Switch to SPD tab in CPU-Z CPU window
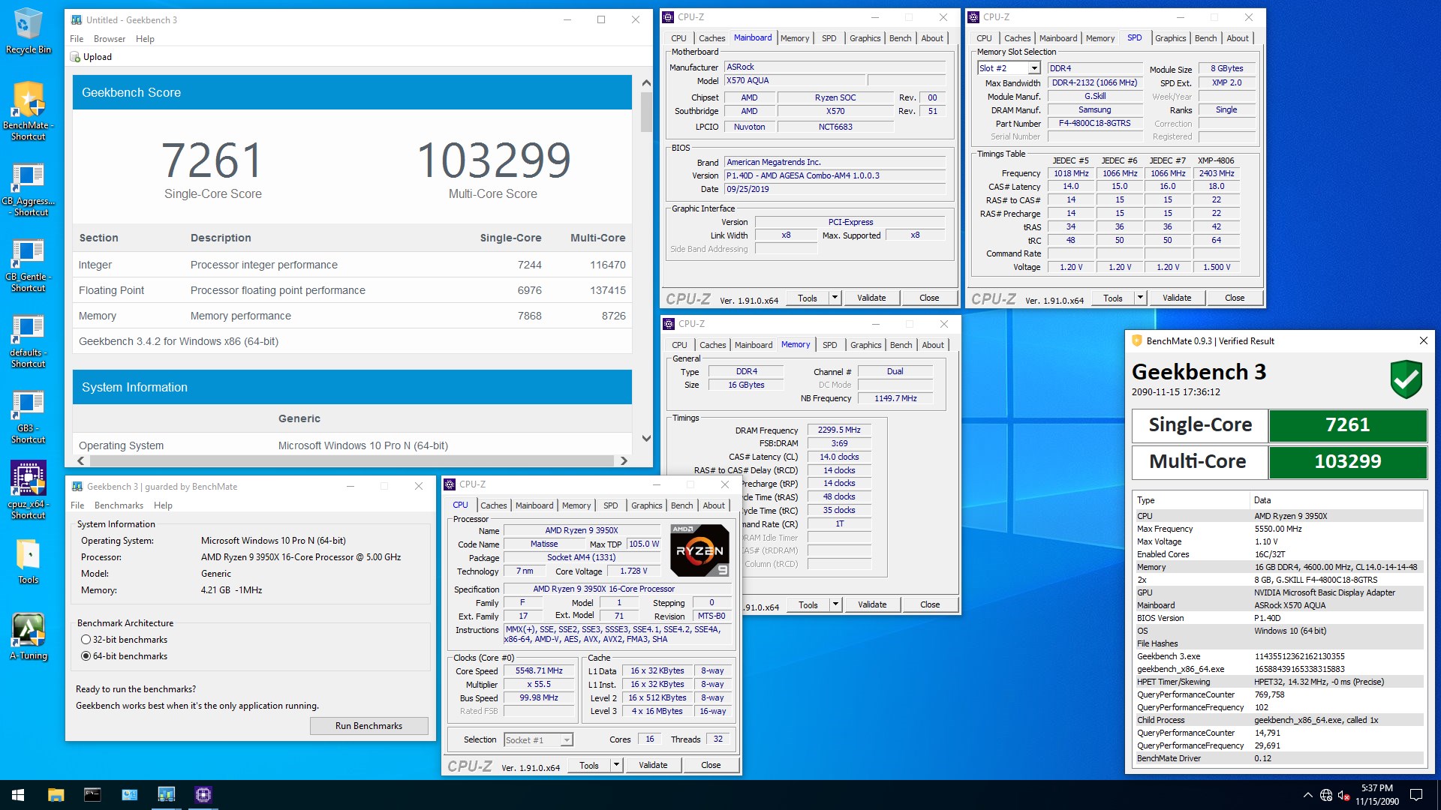1441x810 pixels. click(x=611, y=505)
